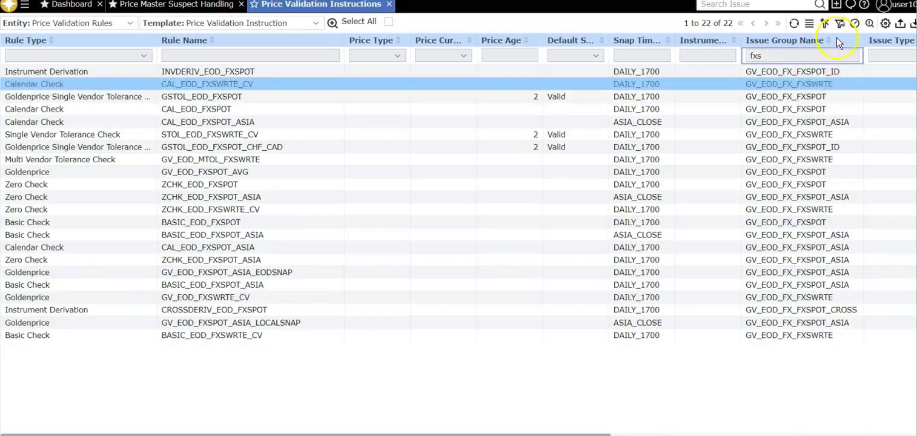Go to the next page of results
Viewport: 917px width, 436px height.
click(x=766, y=24)
